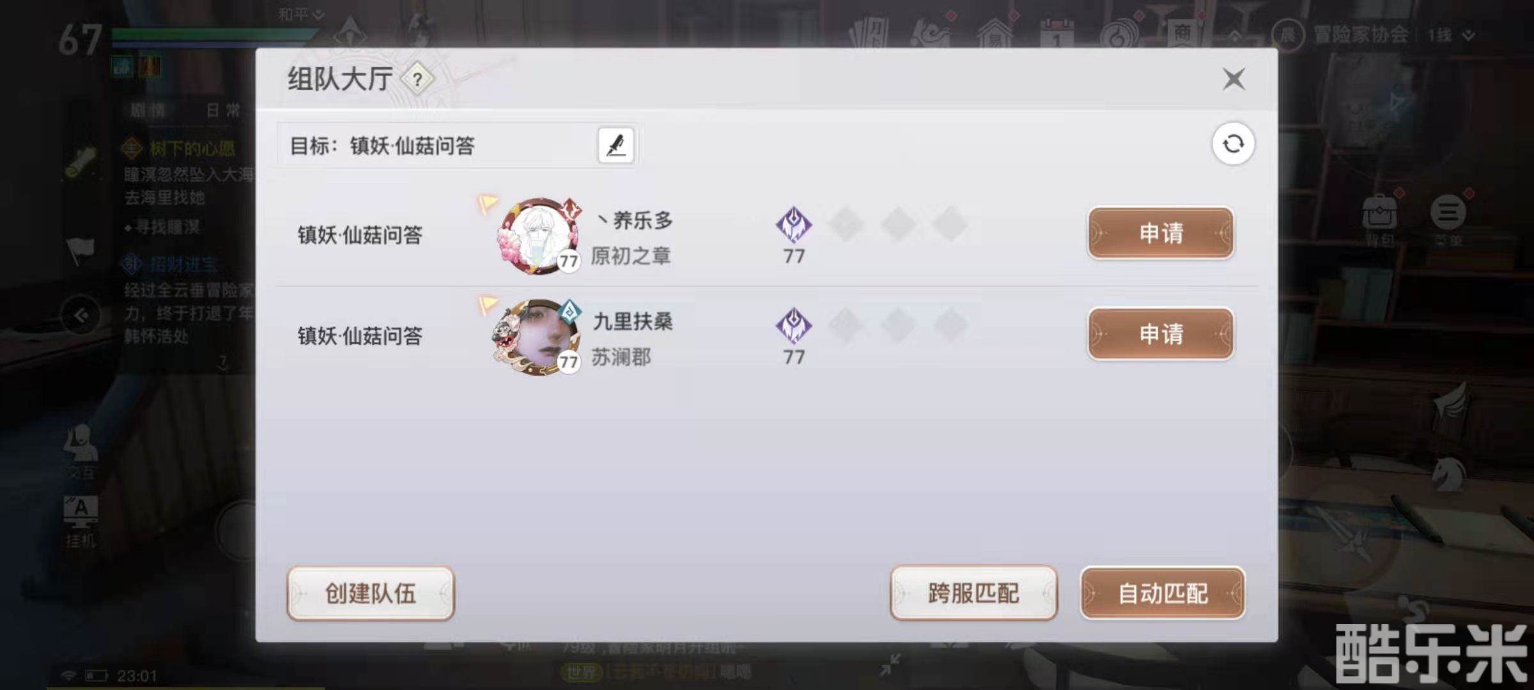Open 养乐多's avatar portrait
Image resolution: width=1534 pixels, height=690 pixels.
click(x=539, y=236)
